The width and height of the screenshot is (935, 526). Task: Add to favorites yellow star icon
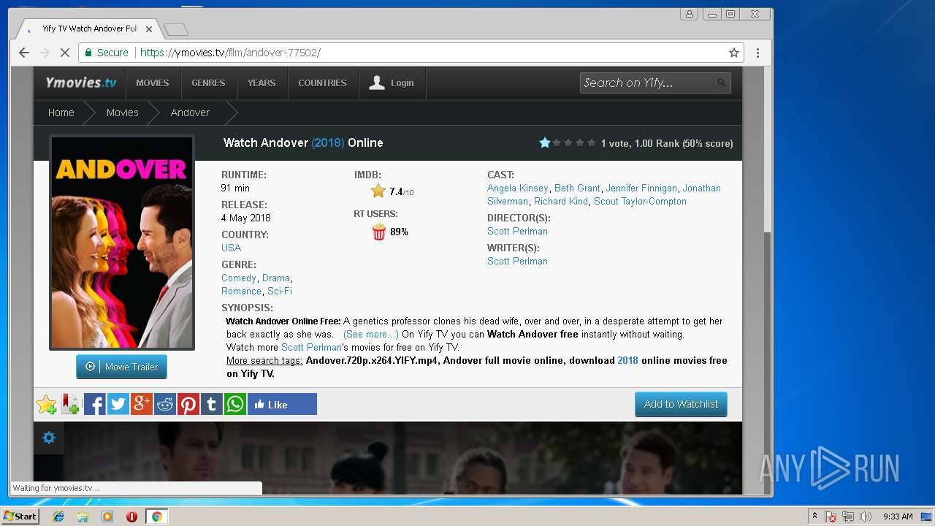[x=47, y=404]
